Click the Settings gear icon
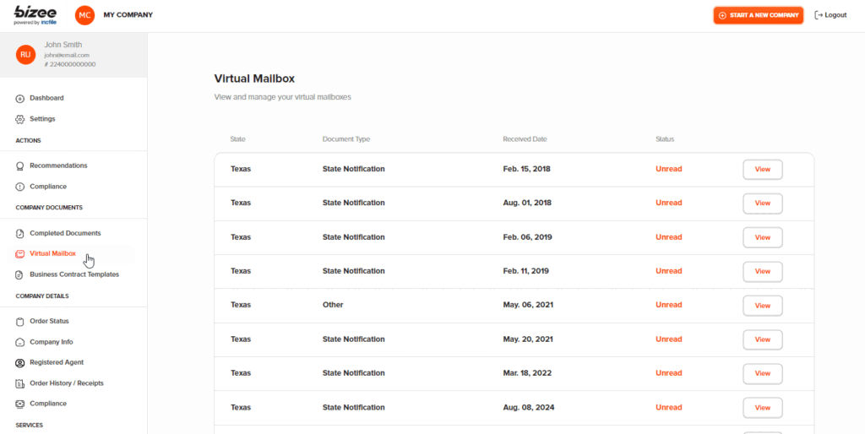This screenshot has height=434, width=865. (x=20, y=119)
